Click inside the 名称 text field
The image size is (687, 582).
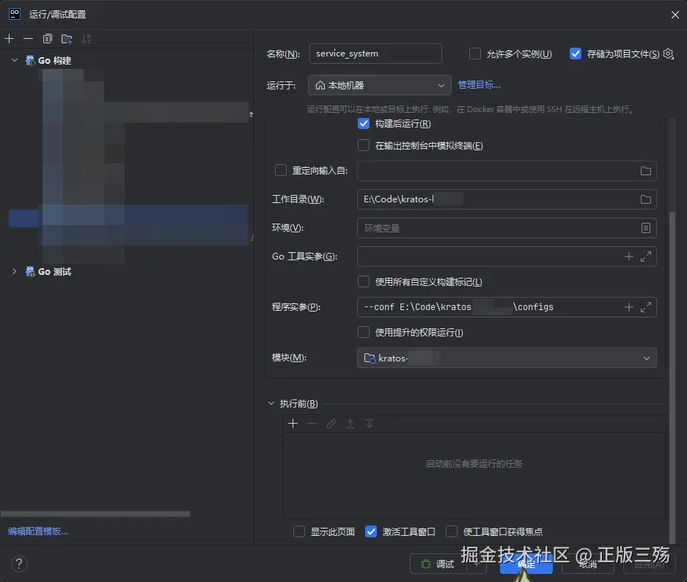click(375, 53)
